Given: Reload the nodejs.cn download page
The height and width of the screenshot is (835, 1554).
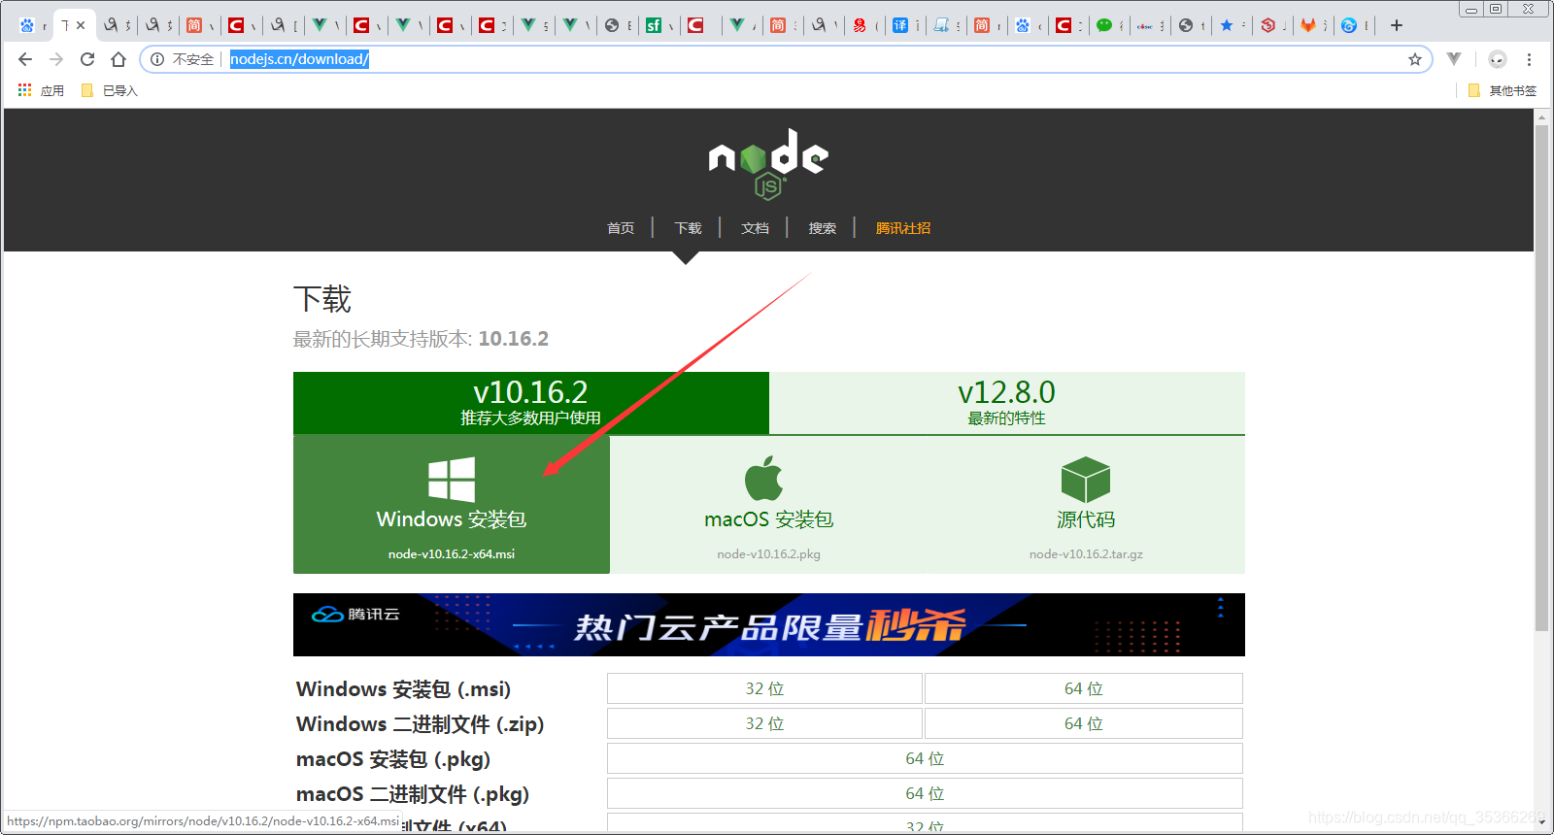Looking at the screenshot, I should (x=87, y=59).
